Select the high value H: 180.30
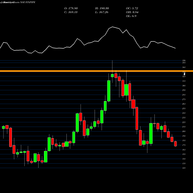This screenshot has width=193, height=193. [102, 8]
